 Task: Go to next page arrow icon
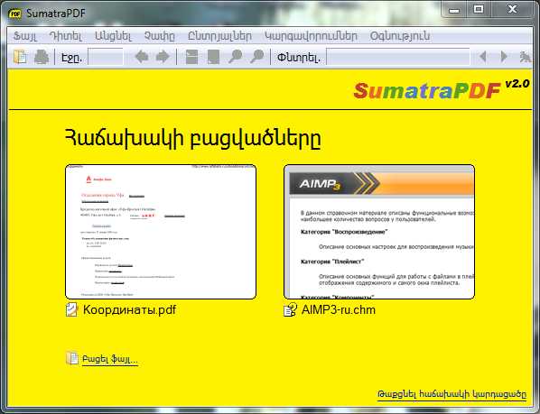coord(163,57)
